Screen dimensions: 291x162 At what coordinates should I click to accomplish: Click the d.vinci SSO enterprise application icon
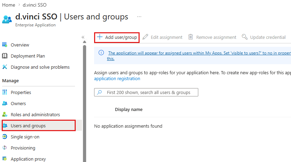click(7, 19)
